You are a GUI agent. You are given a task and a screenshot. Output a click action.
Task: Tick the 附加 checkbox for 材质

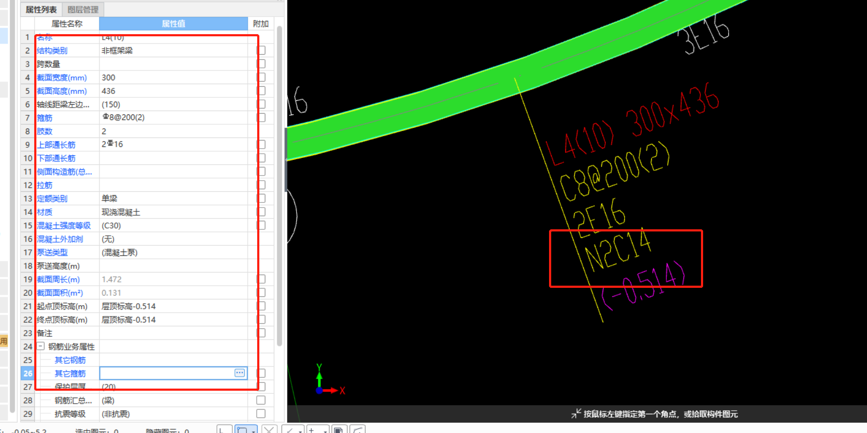(x=261, y=212)
